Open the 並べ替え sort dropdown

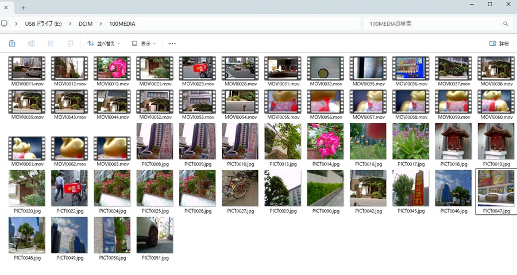(x=104, y=44)
